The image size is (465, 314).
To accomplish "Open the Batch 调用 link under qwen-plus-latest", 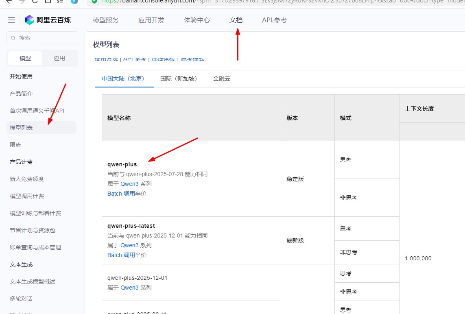I will coord(121,255).
